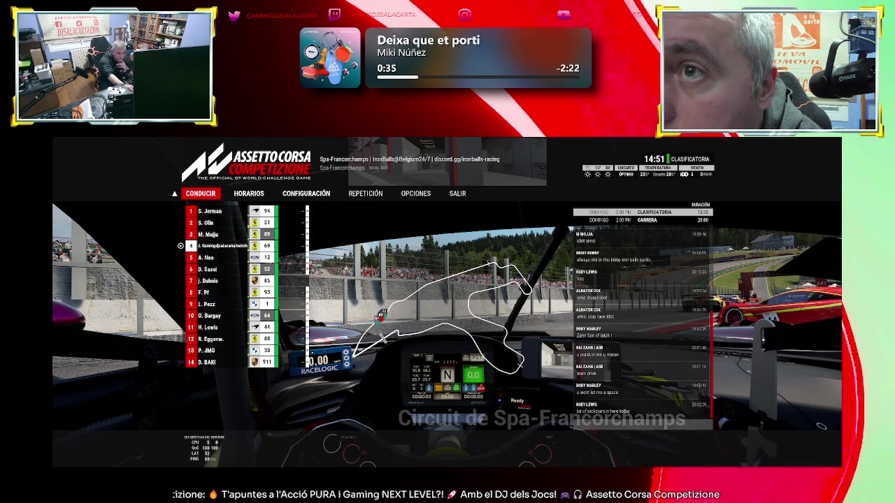Click the Ferrari logo in D. Sassi's row
Image resolution: width=895 pixels, height=503 pixels.
click(255, 269)
